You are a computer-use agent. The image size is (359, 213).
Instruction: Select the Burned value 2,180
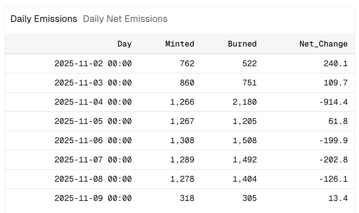point(245,102)
